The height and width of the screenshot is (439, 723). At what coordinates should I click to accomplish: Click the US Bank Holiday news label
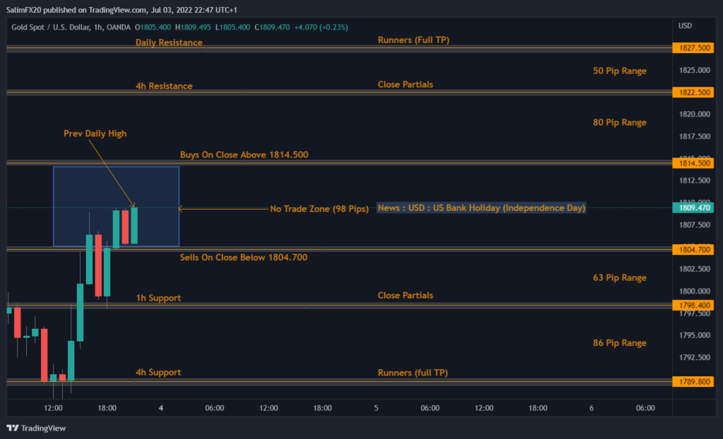(x=482, y=208)
